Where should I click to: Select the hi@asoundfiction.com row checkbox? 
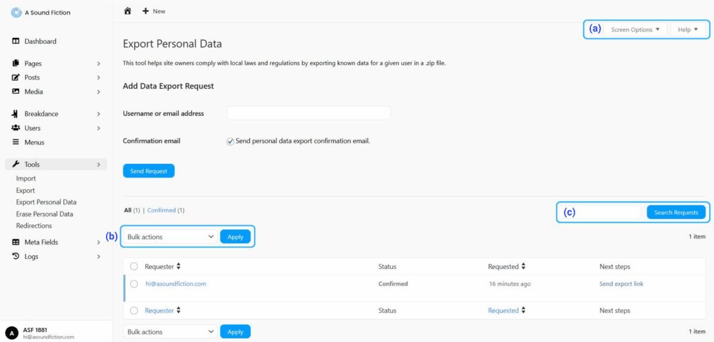134,284
